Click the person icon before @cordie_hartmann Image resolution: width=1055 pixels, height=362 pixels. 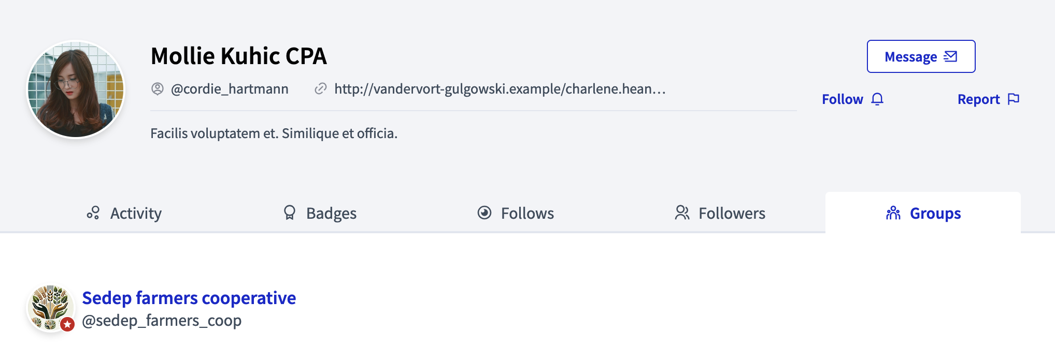point(157,88)
